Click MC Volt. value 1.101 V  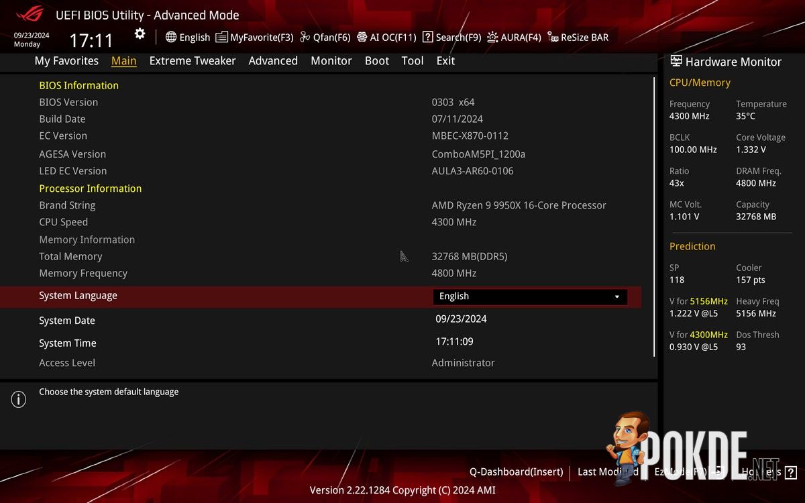tap(684, 217)
